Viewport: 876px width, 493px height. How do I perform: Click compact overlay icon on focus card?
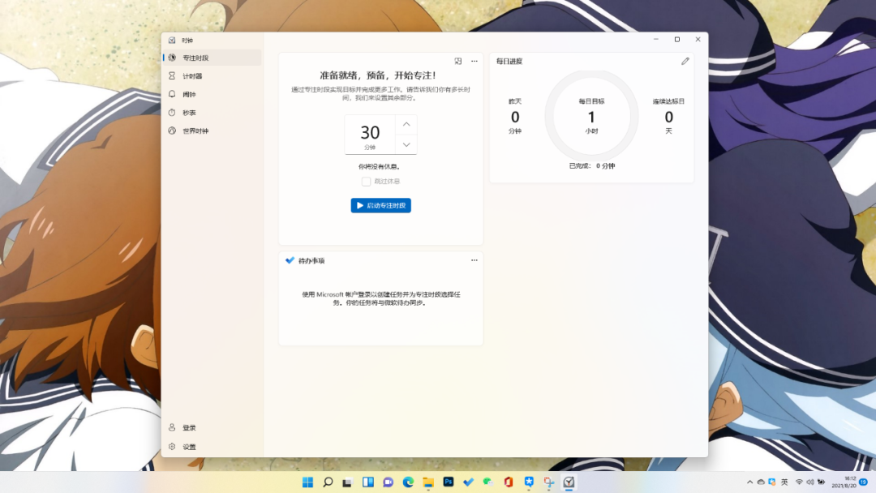click(x=458, y=61)
